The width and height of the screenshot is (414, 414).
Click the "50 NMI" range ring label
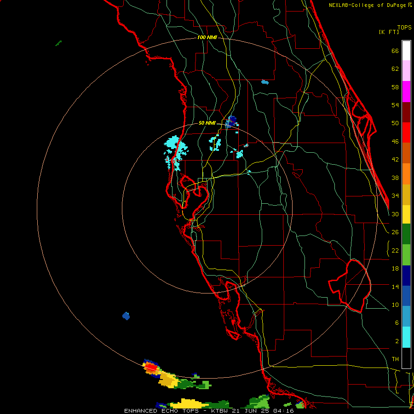tap(207, 123)
